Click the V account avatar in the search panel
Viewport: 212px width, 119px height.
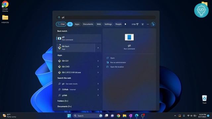[x=142, y=24]
